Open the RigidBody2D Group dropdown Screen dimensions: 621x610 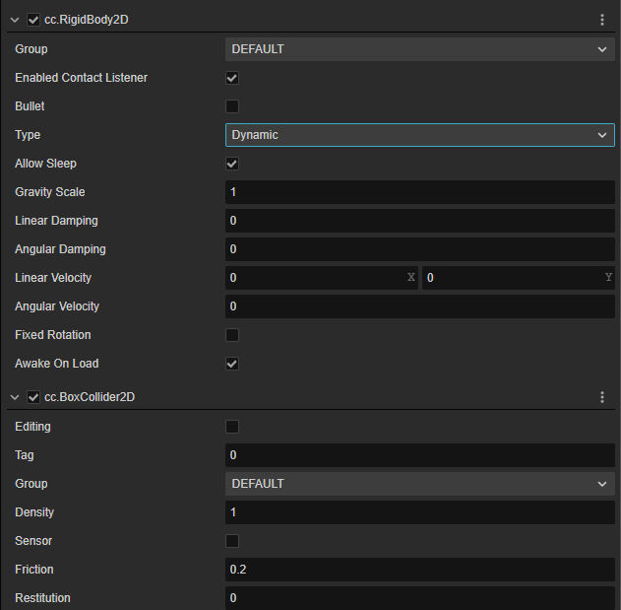tap(419, 49)
